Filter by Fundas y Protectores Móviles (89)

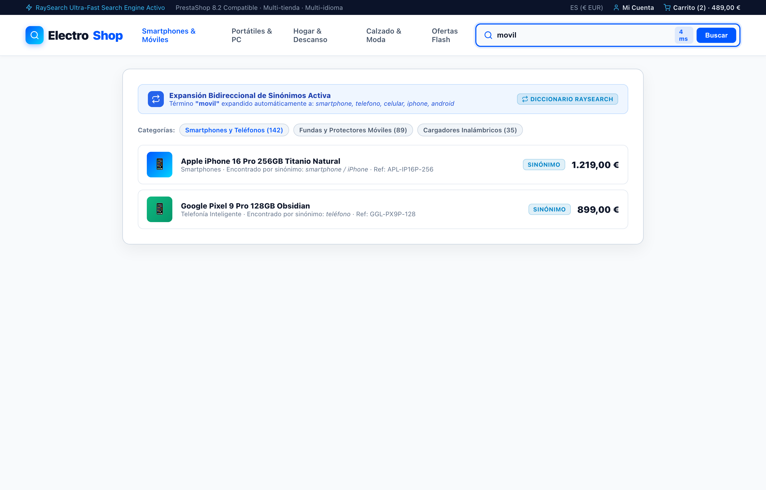pyautogui.click(x=353, y=130)
